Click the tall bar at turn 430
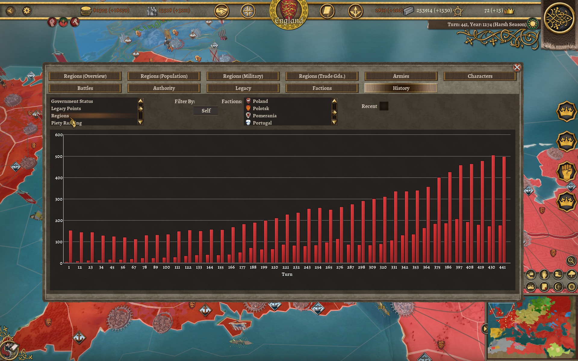 point(493,209)
